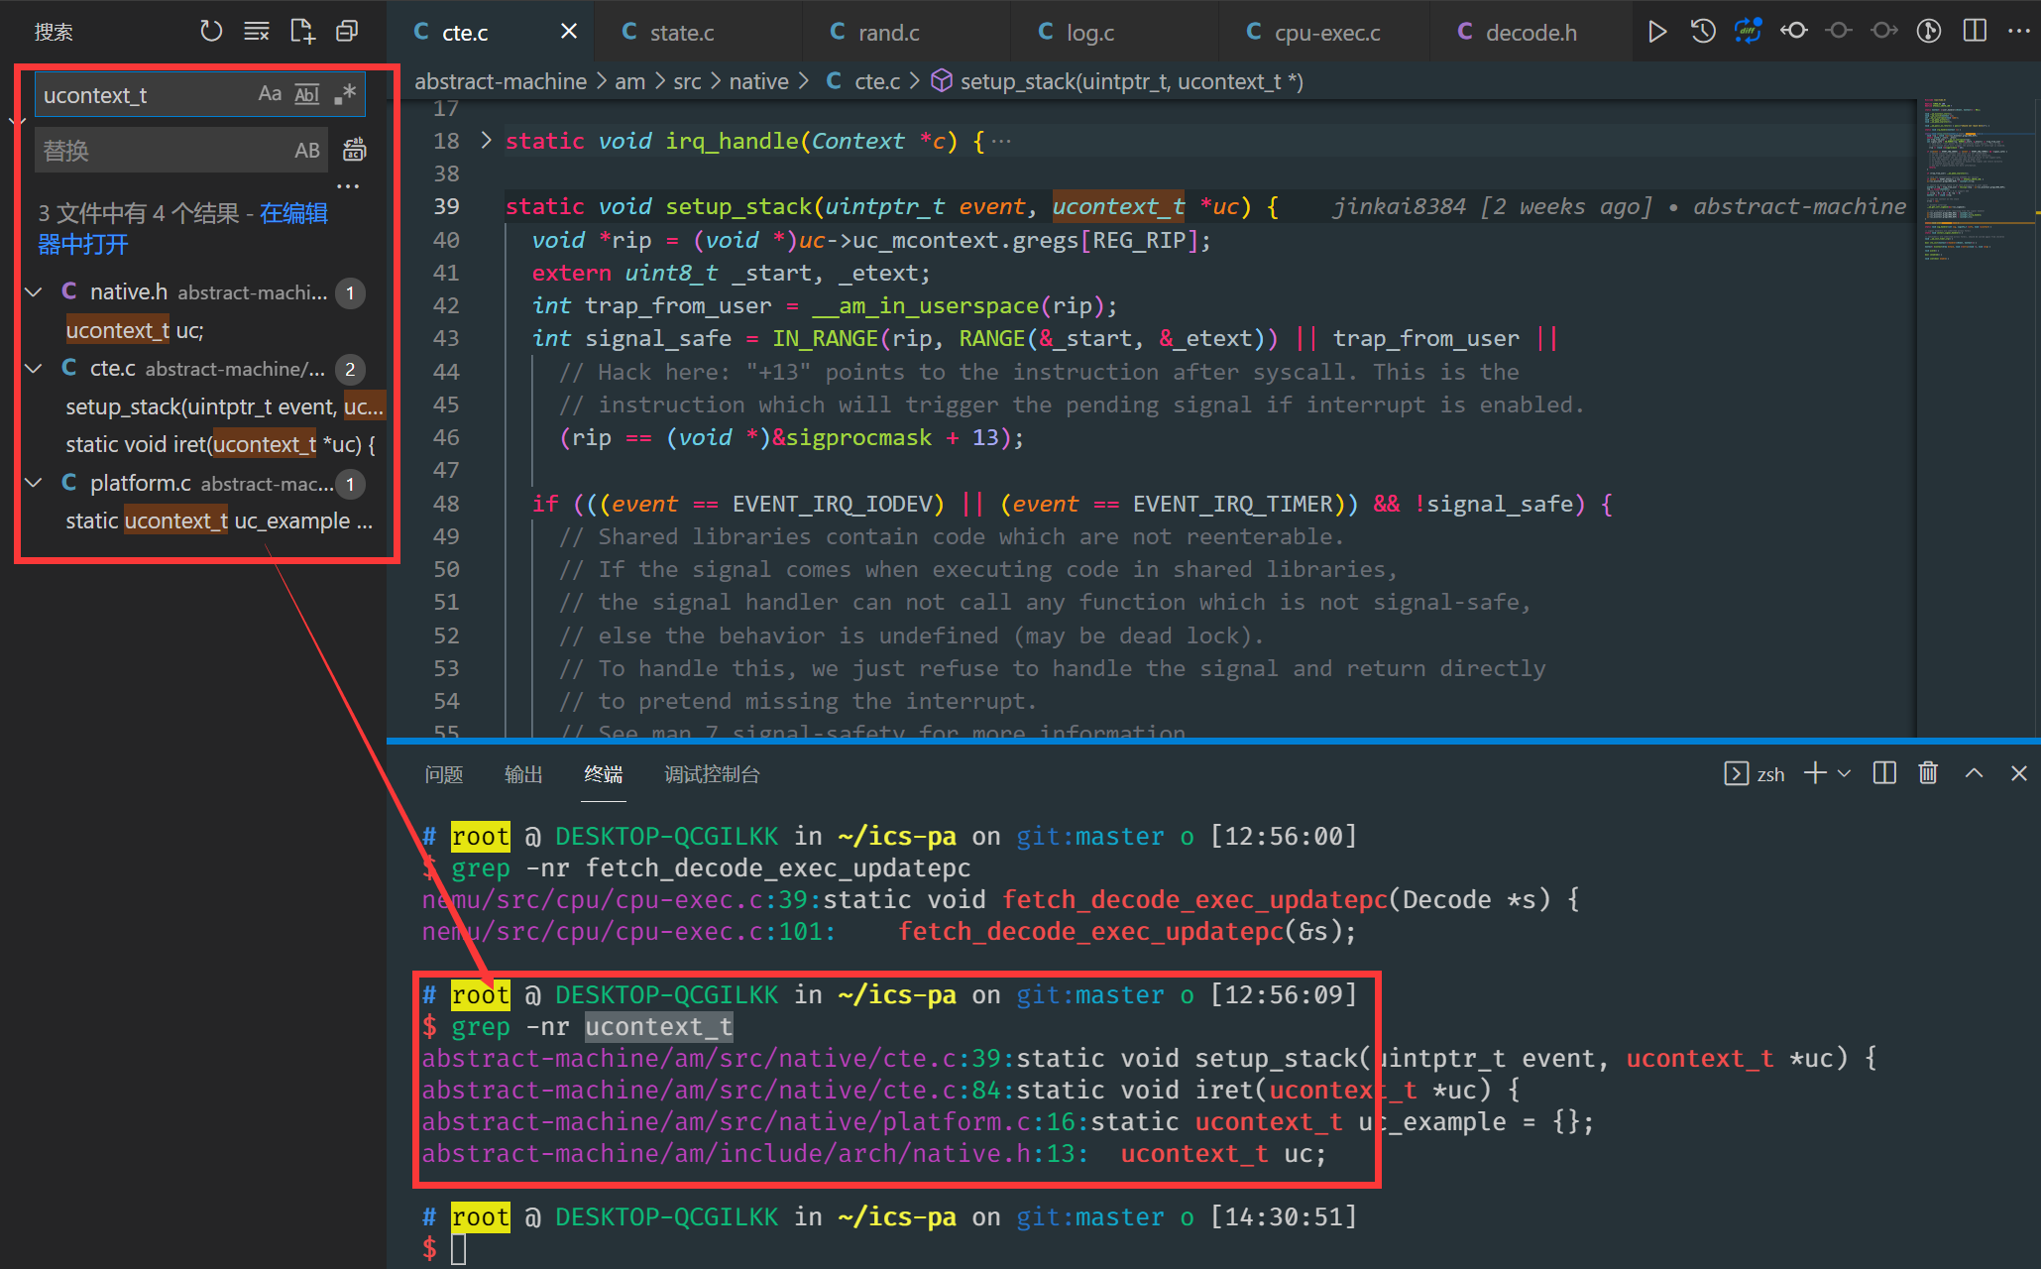2041x1269 pixels.
Task: Switch to the state.c tab
Action: click(681, 31)
